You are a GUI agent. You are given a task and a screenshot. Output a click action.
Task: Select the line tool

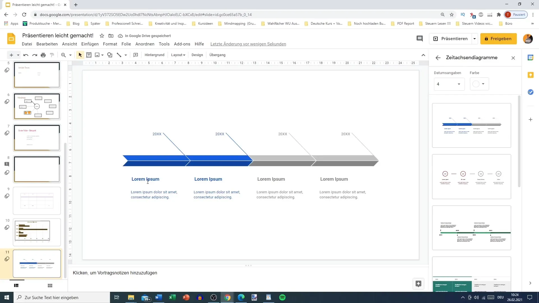point(119,55)
